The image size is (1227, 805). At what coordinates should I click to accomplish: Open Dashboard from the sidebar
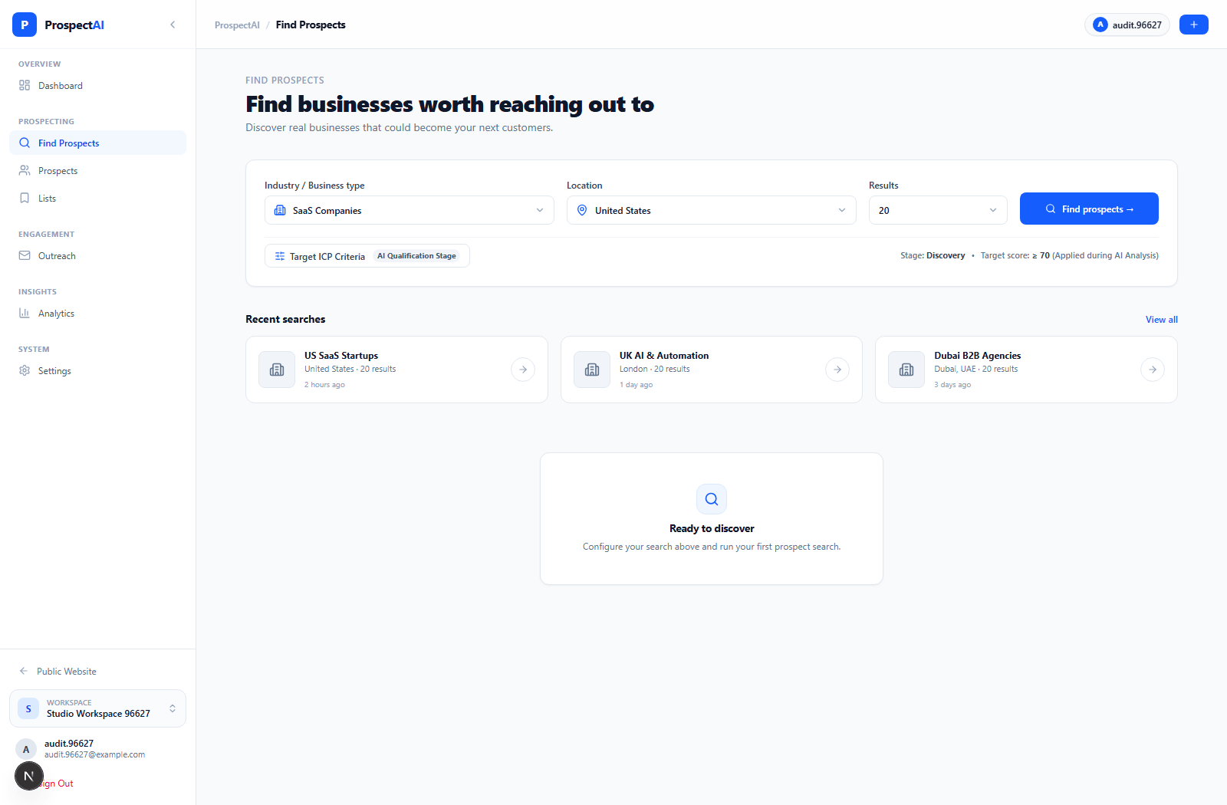coord(97,86)
